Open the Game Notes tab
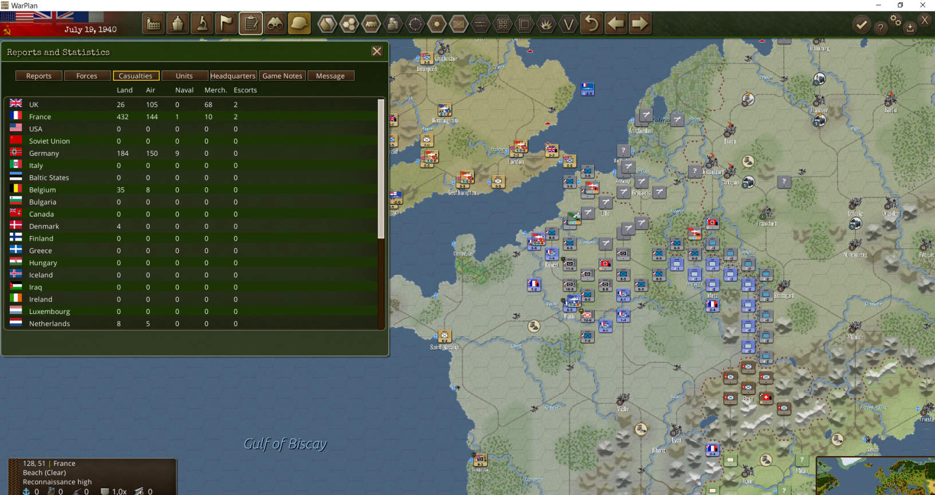 point(282,76)
